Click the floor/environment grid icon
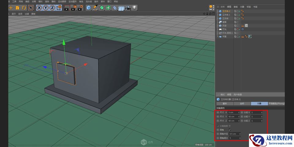294x147 pixels. pyautogui.click(x=121, y=8)
